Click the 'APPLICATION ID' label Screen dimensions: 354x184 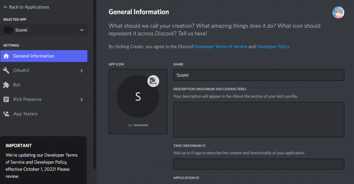click(186, 178)
